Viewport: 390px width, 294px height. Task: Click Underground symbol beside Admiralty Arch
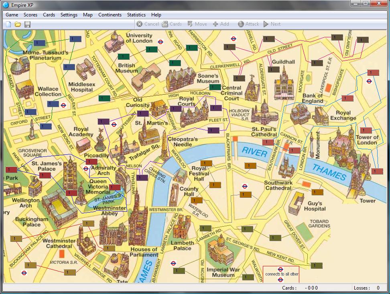coord(86,169)
